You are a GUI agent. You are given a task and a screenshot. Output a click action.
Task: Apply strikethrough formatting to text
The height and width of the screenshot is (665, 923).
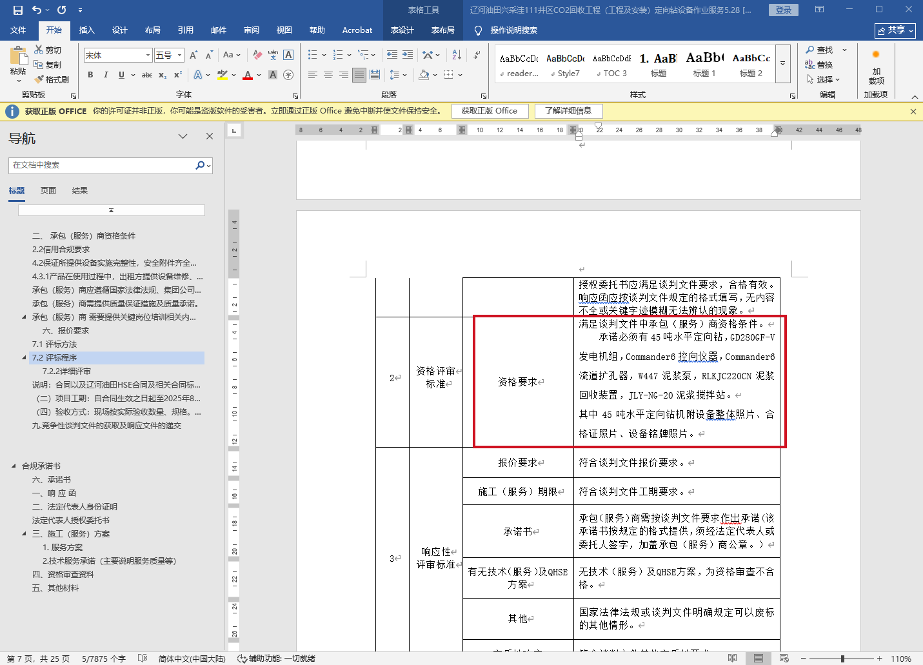coord(147,75)
